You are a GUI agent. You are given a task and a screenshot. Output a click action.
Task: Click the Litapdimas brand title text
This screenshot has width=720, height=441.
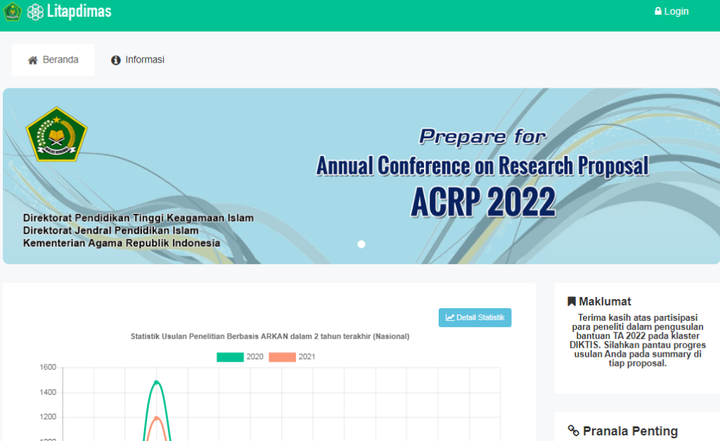(79, 12)
